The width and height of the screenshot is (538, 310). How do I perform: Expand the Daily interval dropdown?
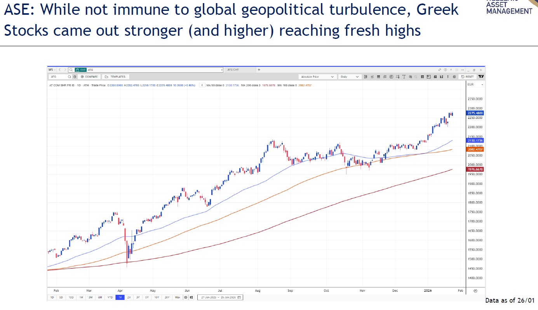349,77
